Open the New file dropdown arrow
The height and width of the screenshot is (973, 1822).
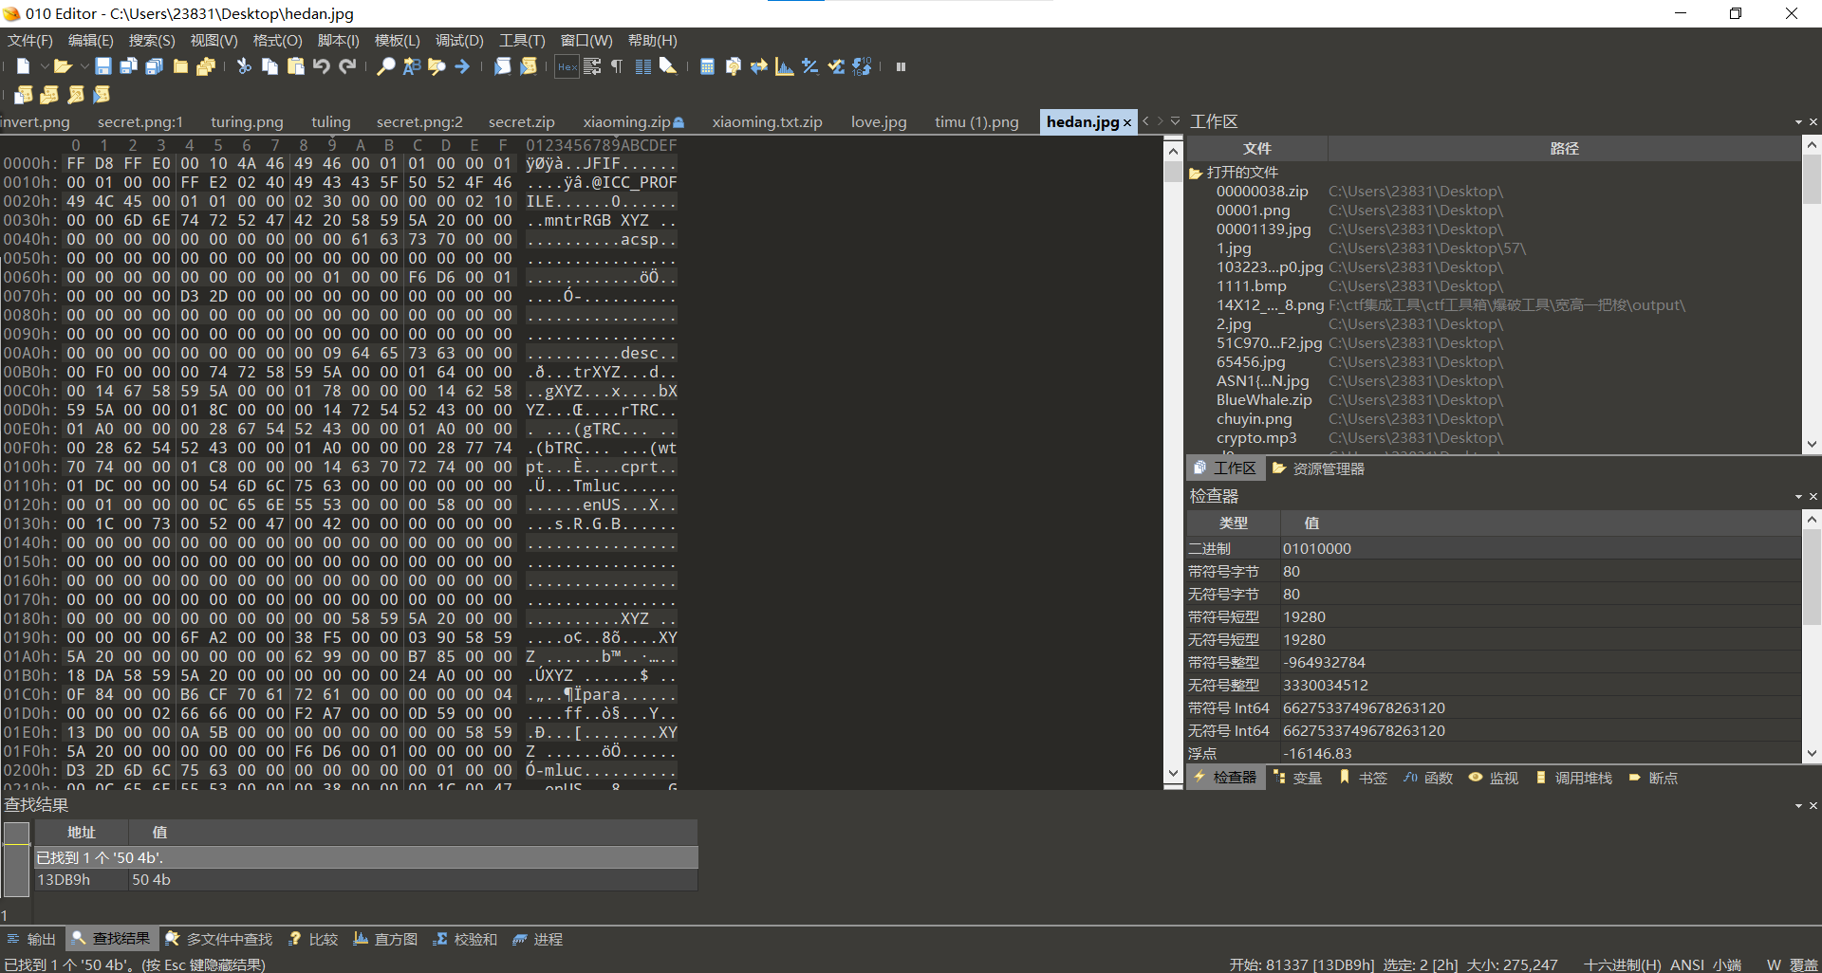click(x=44, y=66)
